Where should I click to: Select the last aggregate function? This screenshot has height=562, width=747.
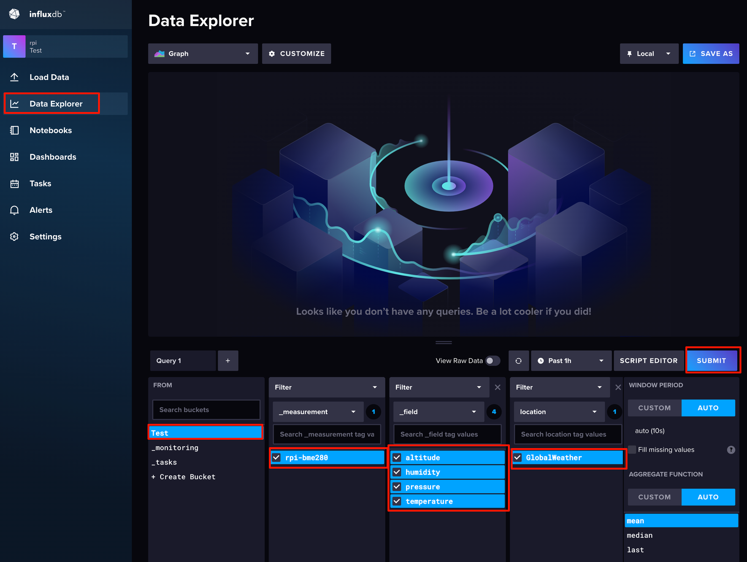point(681,550)
